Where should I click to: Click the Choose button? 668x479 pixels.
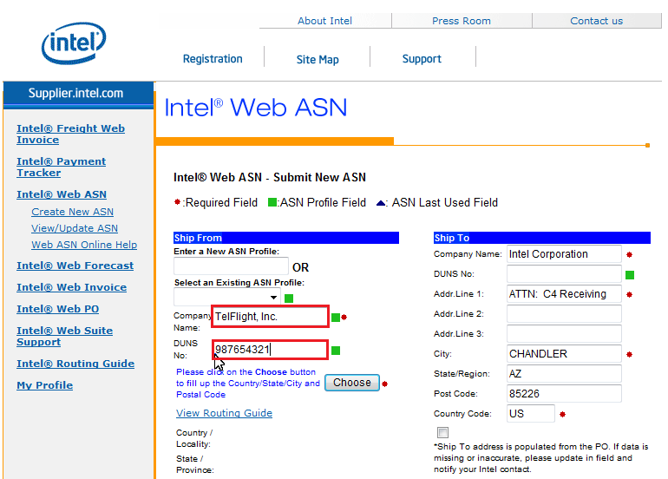click(352, 383)
